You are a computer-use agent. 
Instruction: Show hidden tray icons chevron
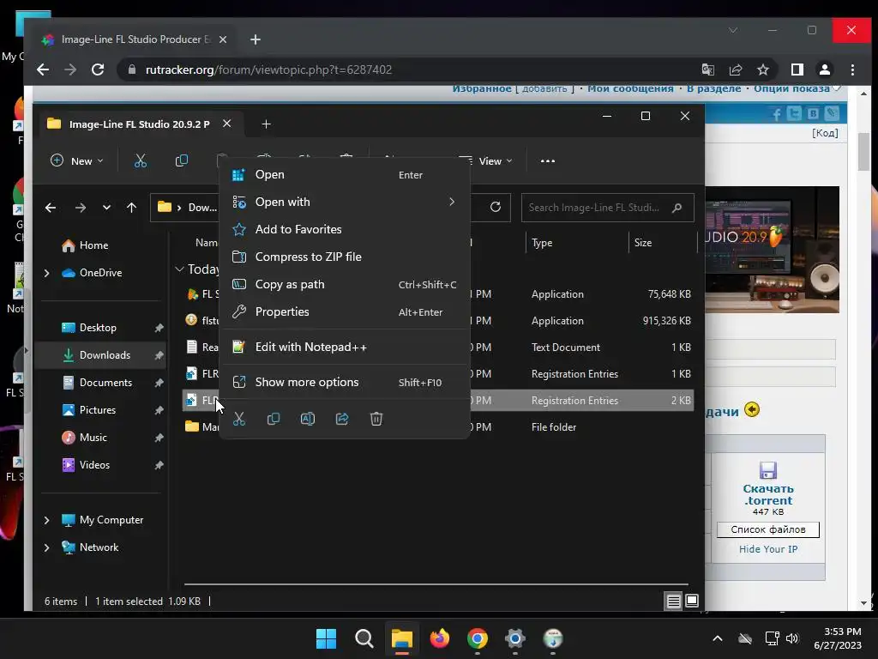[718, 638]
